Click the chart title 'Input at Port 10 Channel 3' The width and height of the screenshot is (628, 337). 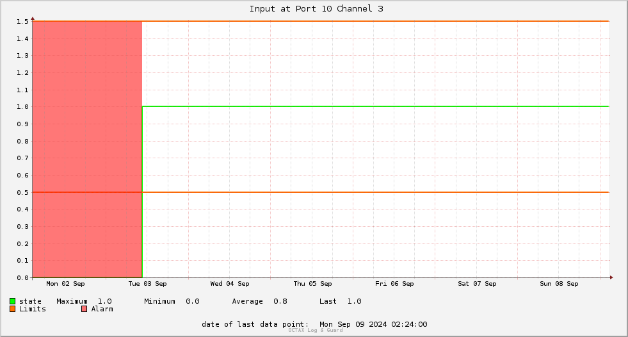click(x=316, y=9)
